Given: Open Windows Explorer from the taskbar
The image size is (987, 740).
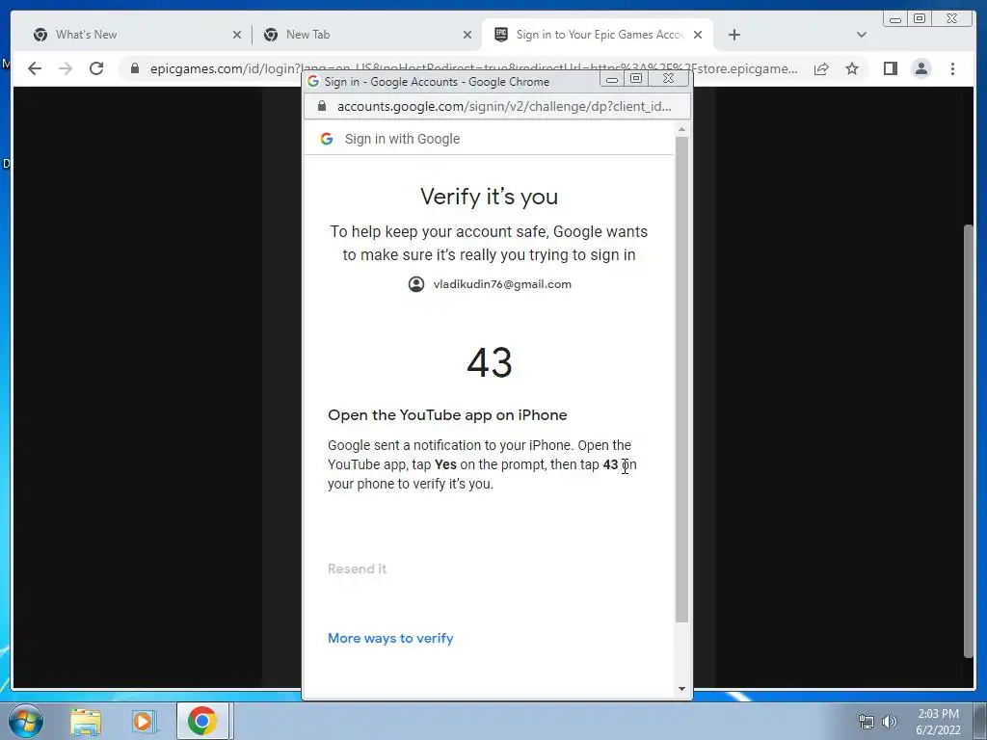Looking at the screenshot, I should (x=86, y=721).
